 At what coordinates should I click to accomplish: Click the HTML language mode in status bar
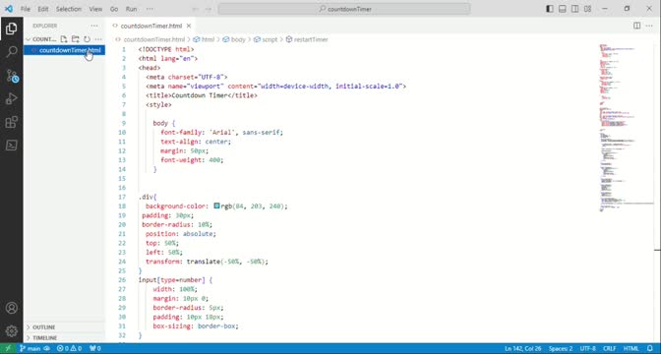click(x=631, y=348)
